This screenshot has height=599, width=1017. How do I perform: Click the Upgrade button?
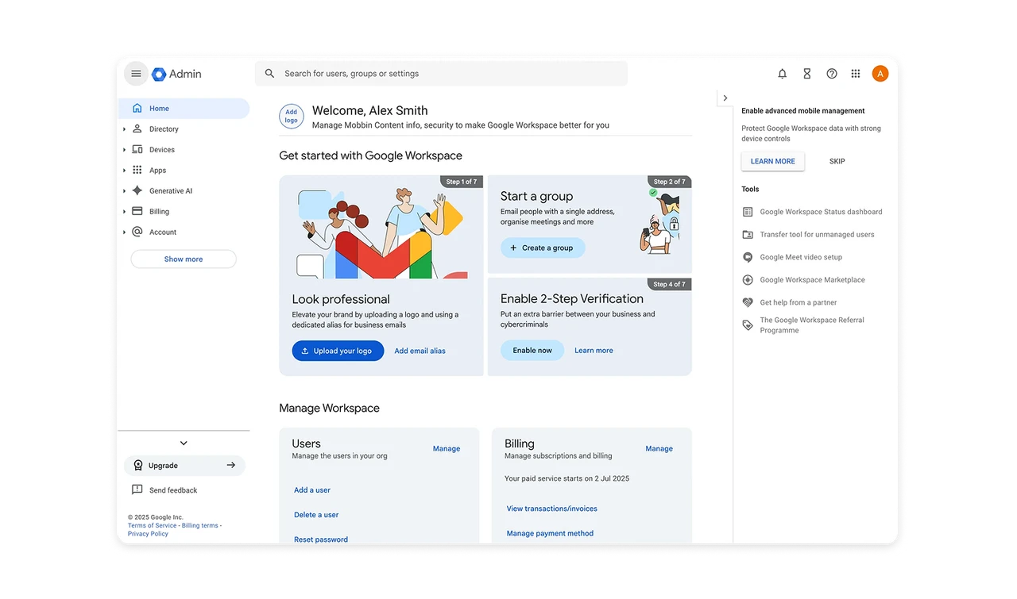click(184, 466)
